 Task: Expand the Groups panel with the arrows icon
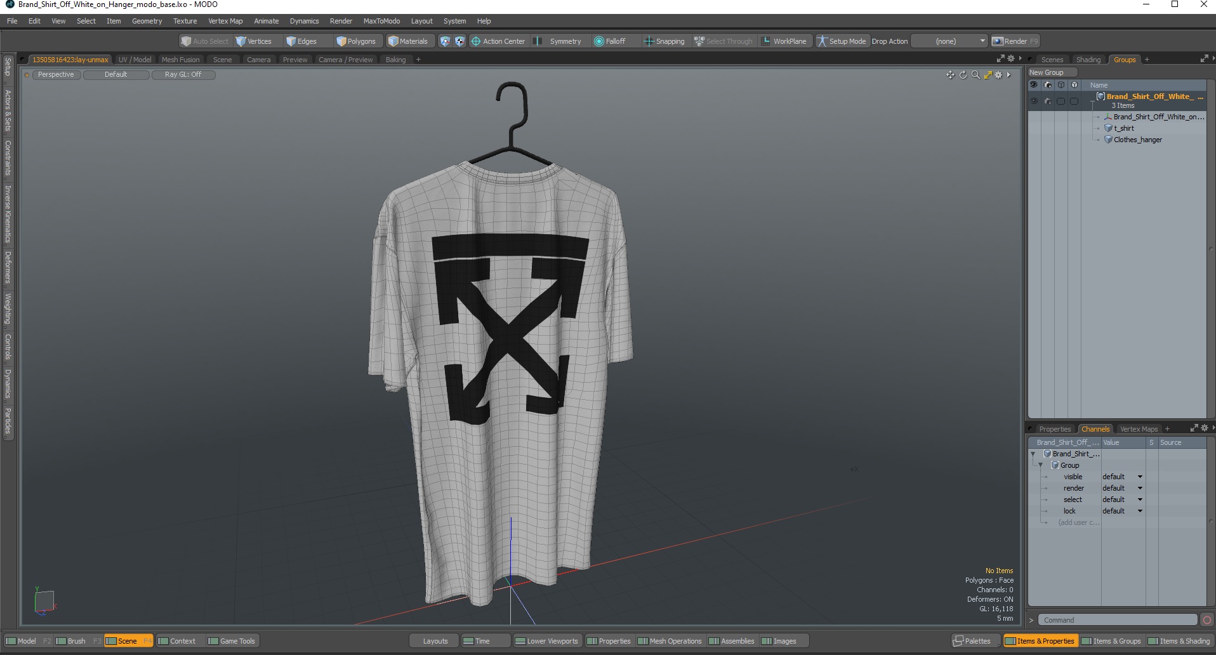pos(1204,59)
